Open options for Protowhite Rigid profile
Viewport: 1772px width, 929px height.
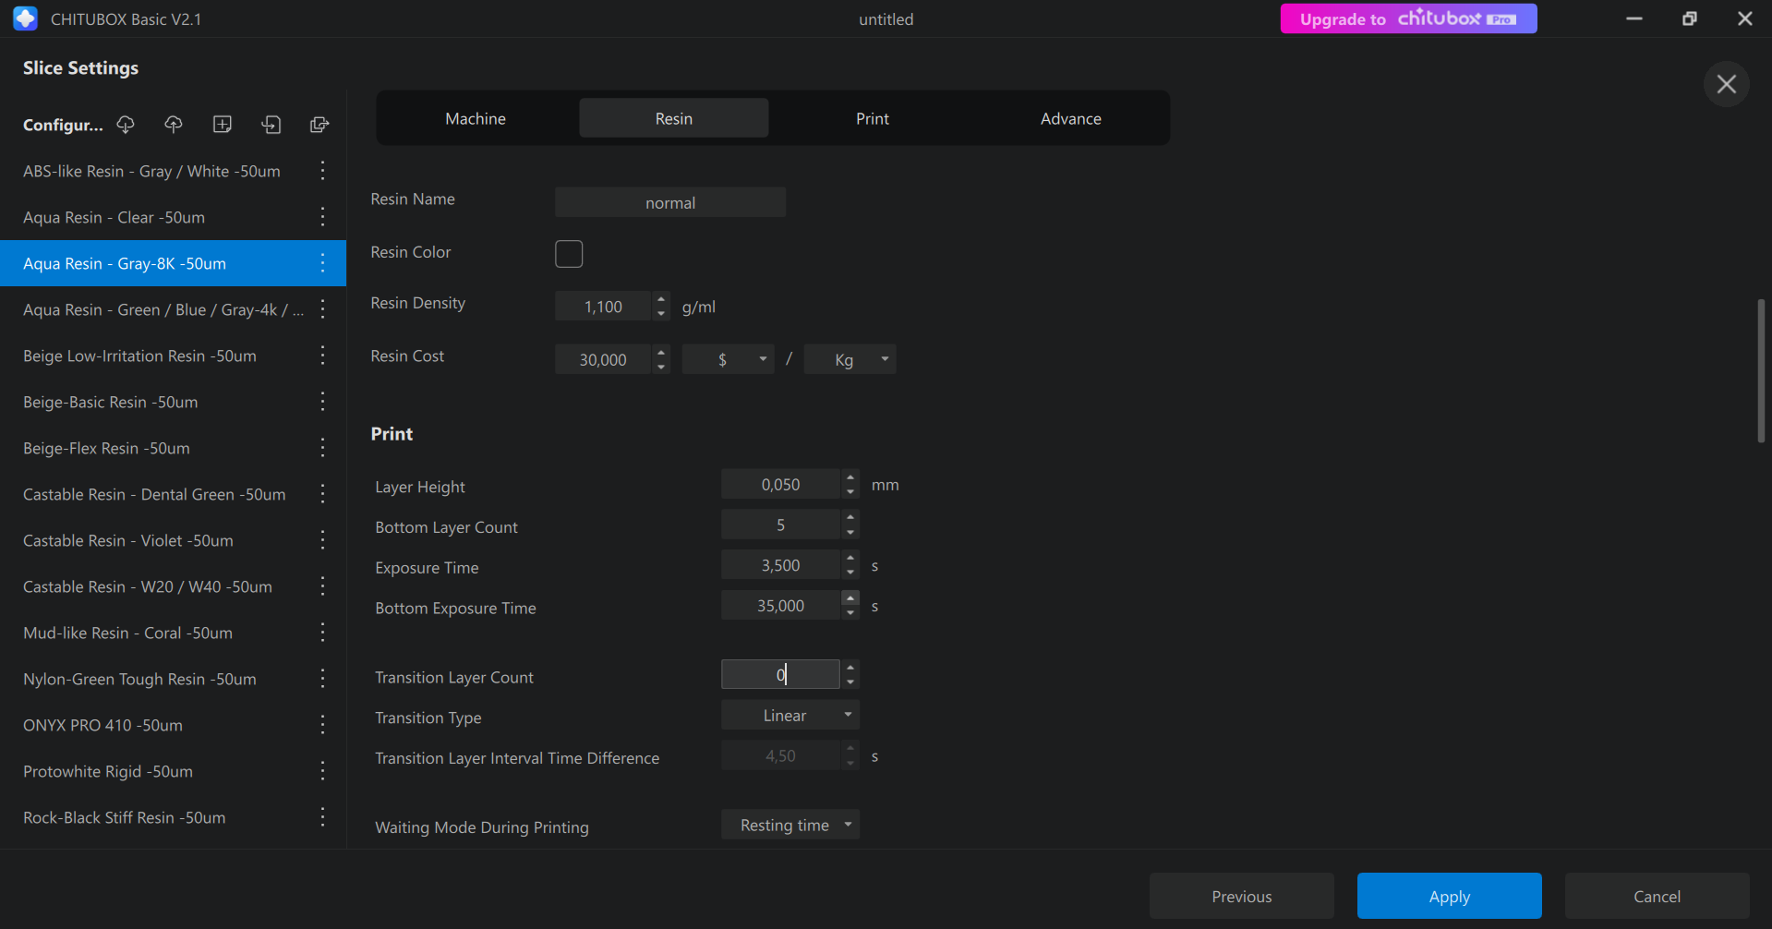pyautogui.click(x=322, y=771)
